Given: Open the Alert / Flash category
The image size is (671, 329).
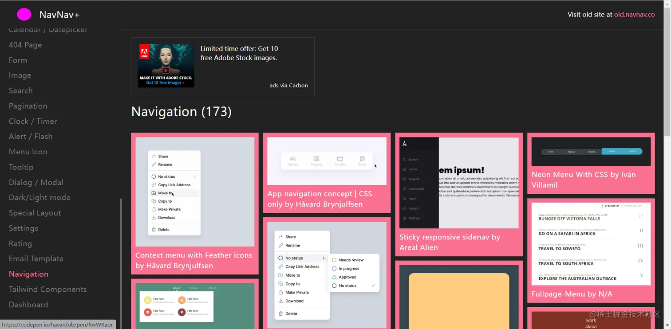Looking at the screenshot, I should (31, 137).
